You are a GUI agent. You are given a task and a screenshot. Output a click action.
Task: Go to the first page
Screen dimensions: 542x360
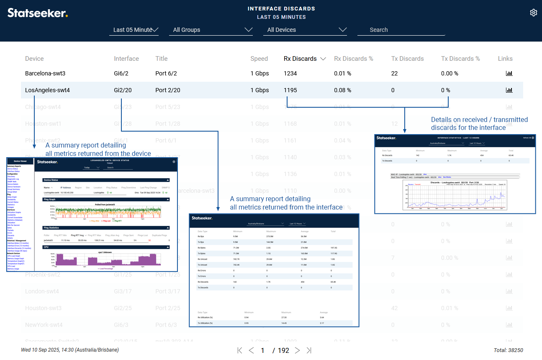coord(240,350)
